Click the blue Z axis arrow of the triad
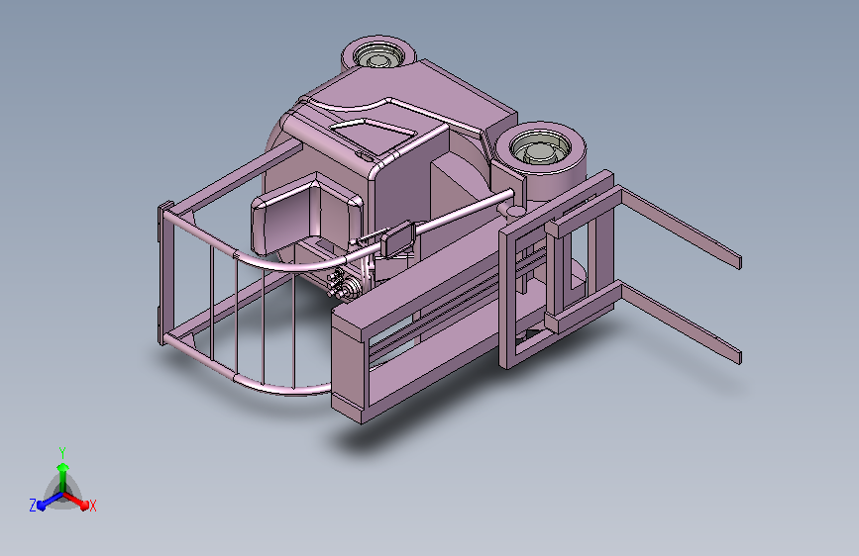The width and height of the screenshot is (859, 556). (x=49, y=502)
